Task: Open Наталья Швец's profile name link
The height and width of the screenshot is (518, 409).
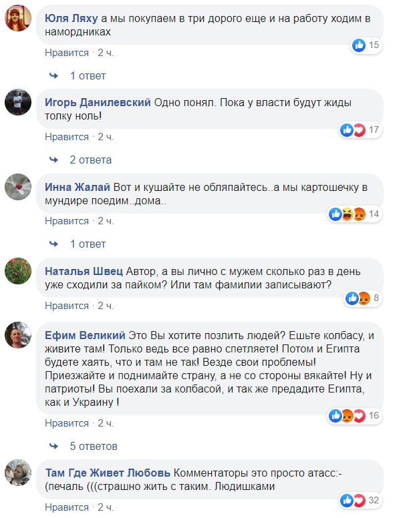Action: [x=84, y=271]
